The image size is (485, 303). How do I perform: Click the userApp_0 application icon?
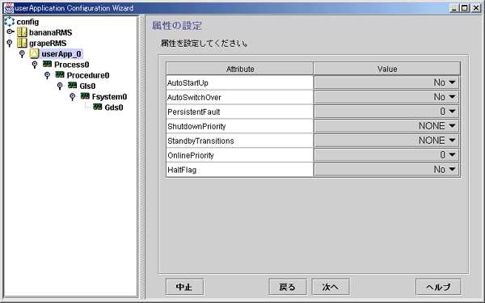[x=34, y=53]
